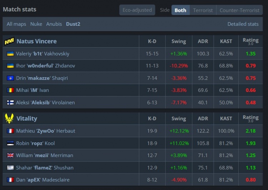Screen dimensions: 268x190
Task: Switch to the Nuke map tab
Action: (36, 24)
